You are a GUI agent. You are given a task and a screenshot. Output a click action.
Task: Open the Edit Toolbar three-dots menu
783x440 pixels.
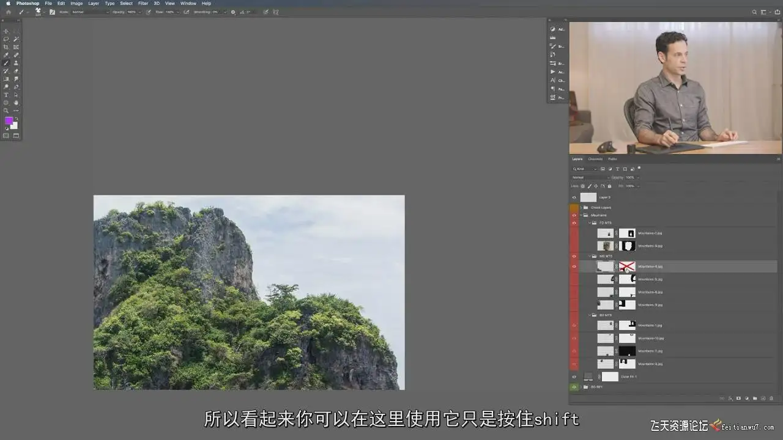pos(16,111)
